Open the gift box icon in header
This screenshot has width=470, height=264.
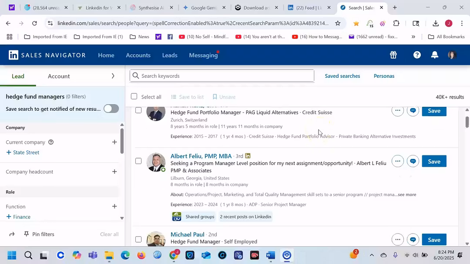pyautogui.click(x=393, y=55)
